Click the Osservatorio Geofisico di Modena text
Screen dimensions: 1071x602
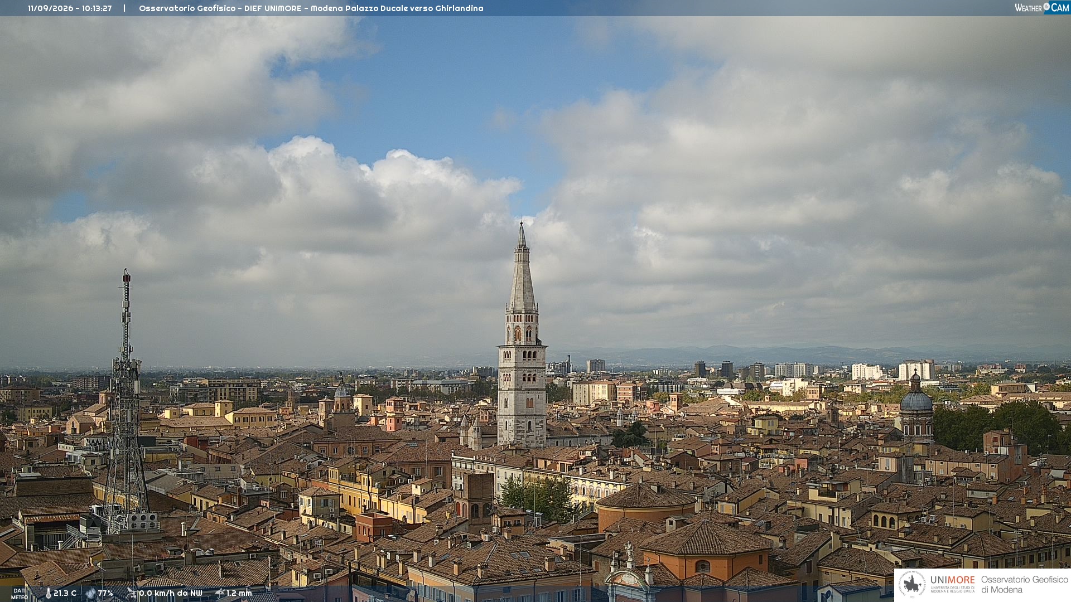1024,585
